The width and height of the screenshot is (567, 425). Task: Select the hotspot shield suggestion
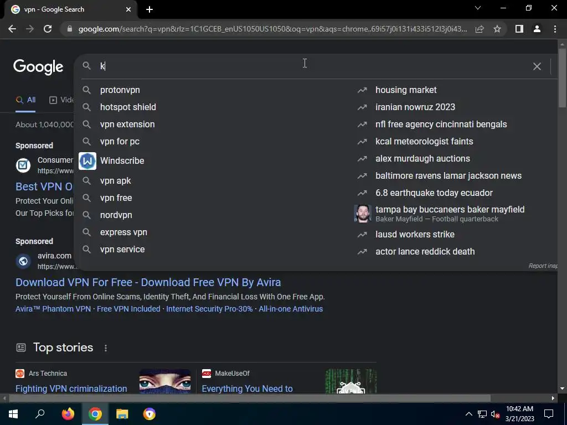(128, 107)
